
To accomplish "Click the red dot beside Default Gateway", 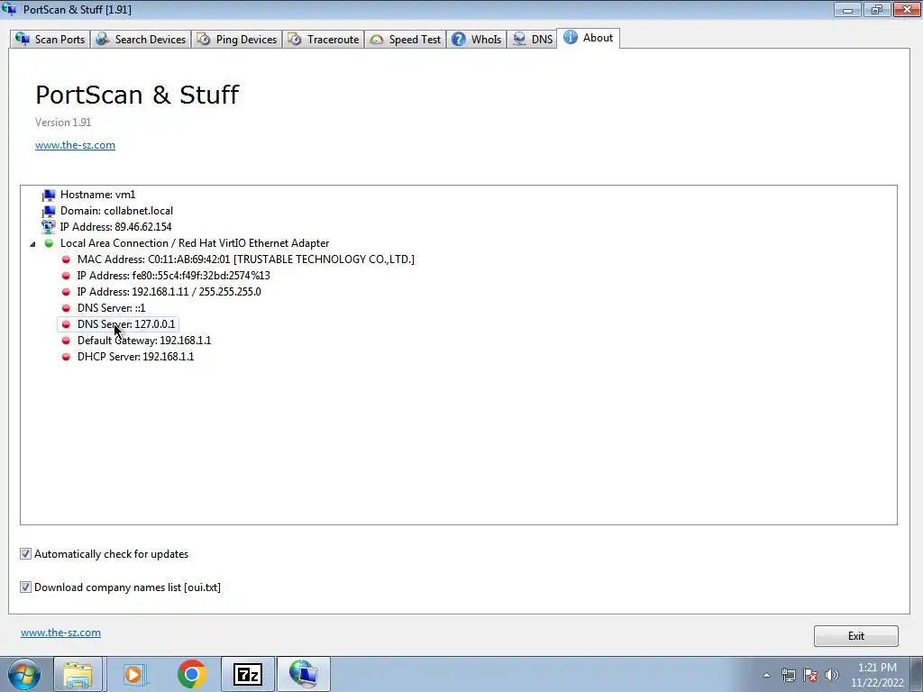I will [66, 340].
